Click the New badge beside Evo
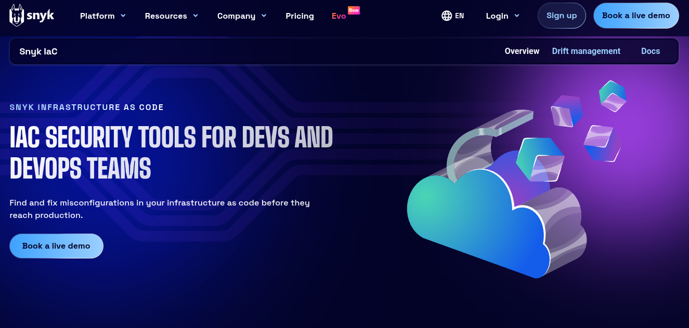This screenshot has width=689, height=328. click(354, 10)
